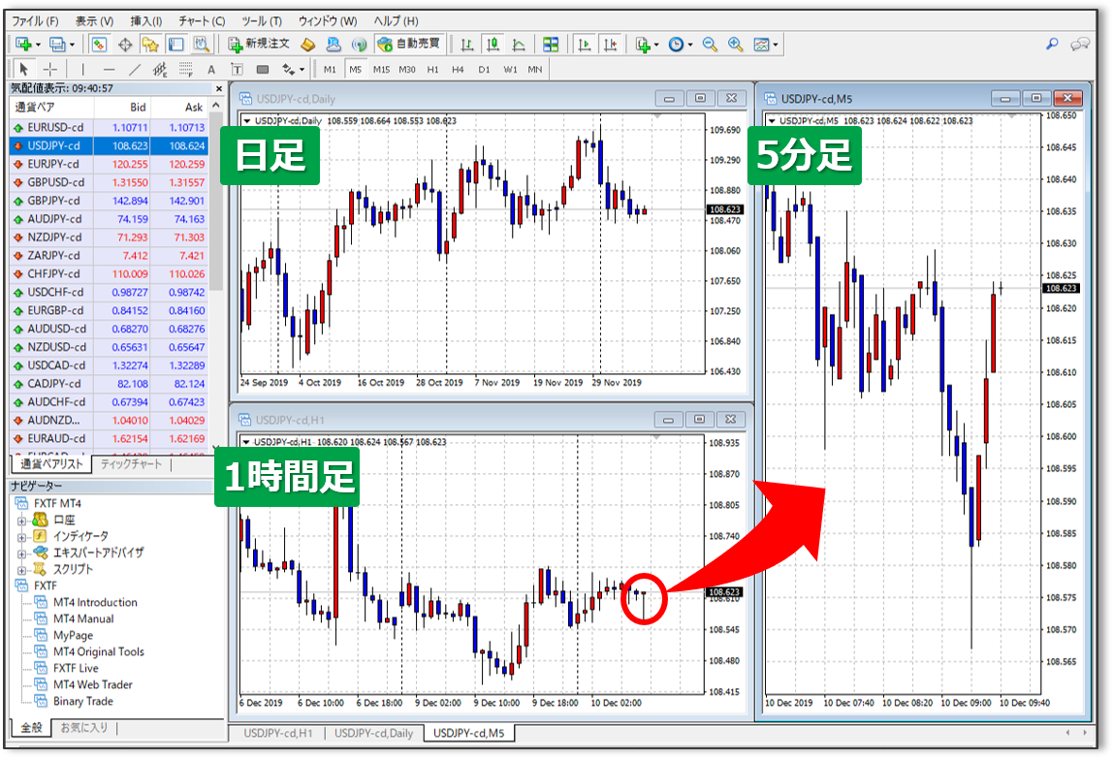Select the trendline drawing tool
The height and width of the screenshot is (758, 1113).
click(135, 70)
